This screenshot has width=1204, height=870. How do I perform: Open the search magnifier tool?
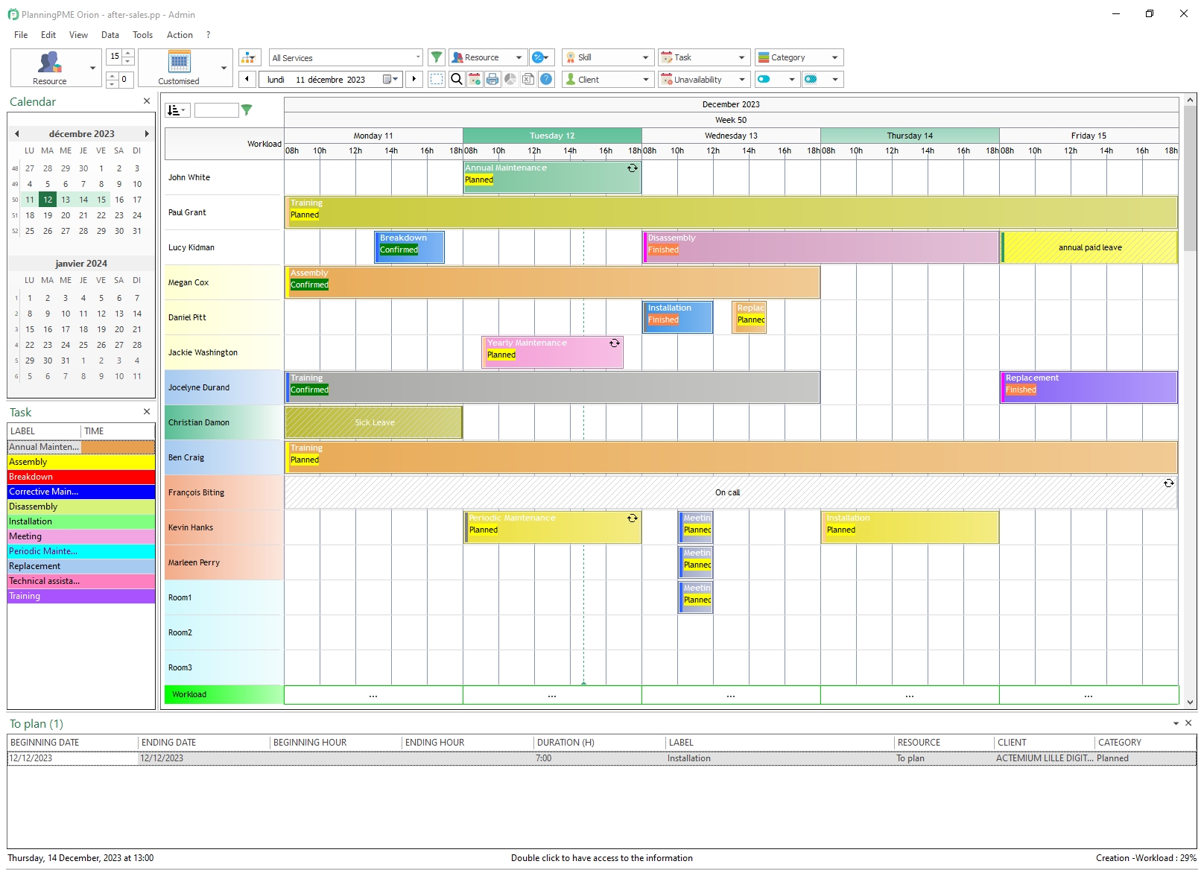pos(456,79)
